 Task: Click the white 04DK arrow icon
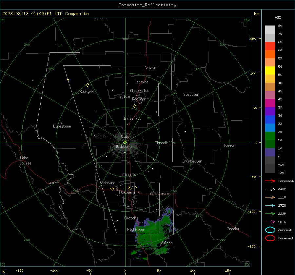(x=270, y=189)
